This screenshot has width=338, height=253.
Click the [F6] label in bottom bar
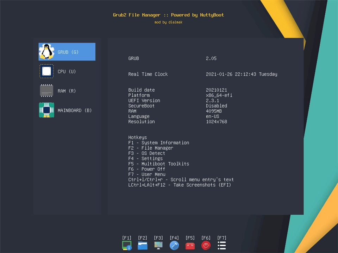[206, 238]
